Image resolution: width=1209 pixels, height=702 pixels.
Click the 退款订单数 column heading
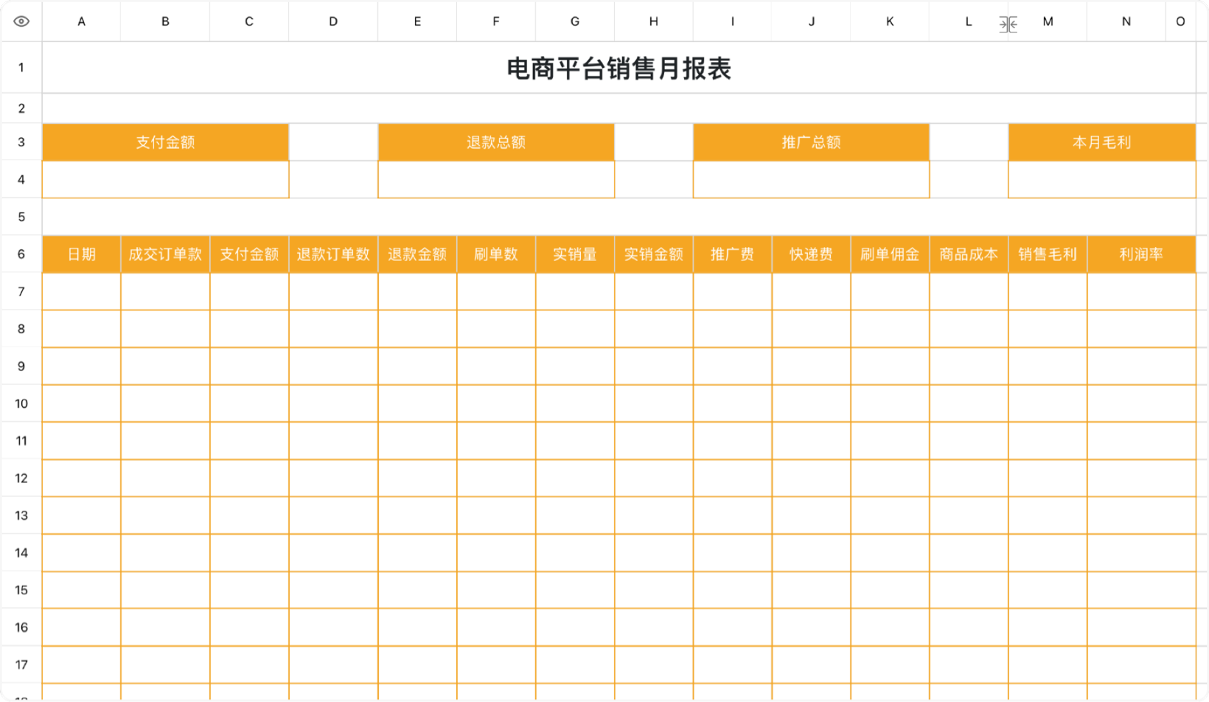pyautogui.click(x=333, y=254)
